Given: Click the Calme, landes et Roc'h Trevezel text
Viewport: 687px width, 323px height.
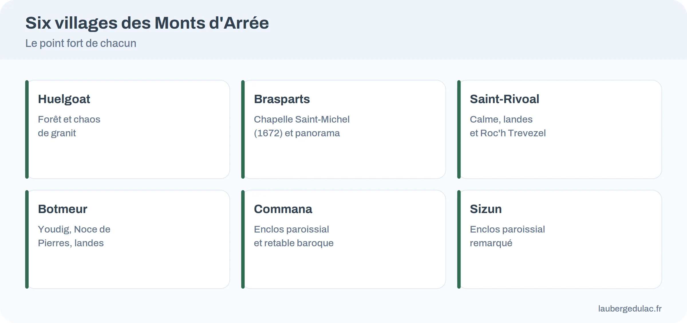Looking at the screenshot, I should pos(508,126).
